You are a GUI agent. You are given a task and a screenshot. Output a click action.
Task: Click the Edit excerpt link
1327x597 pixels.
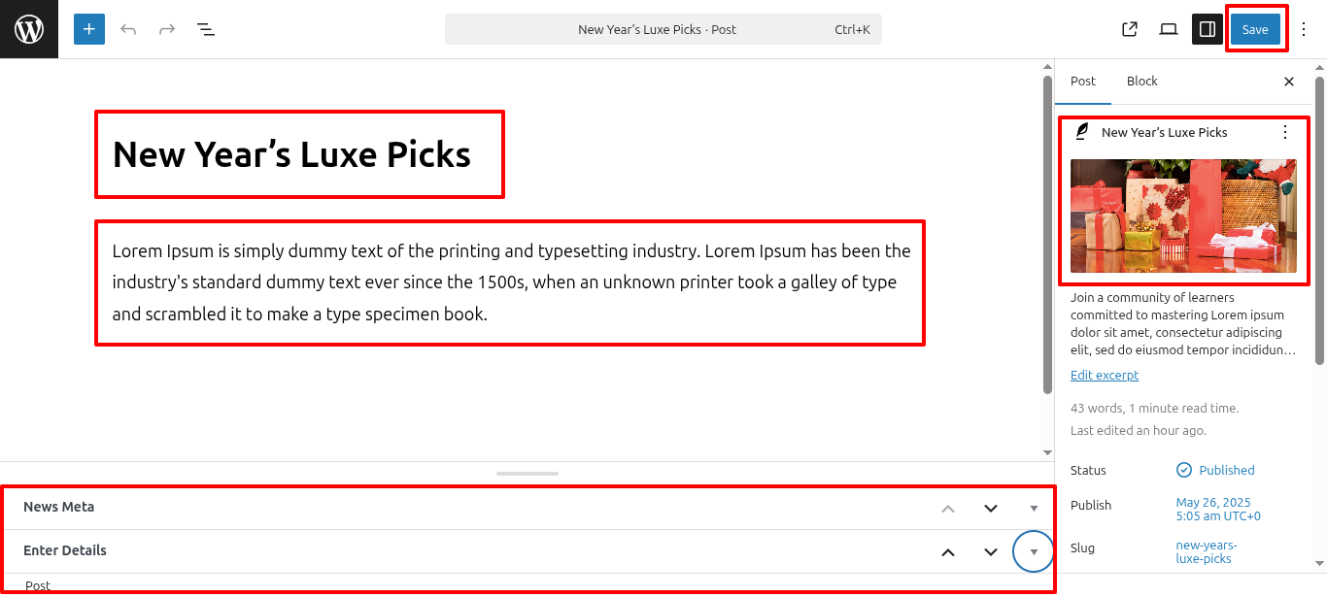[x=1105, y=375]
